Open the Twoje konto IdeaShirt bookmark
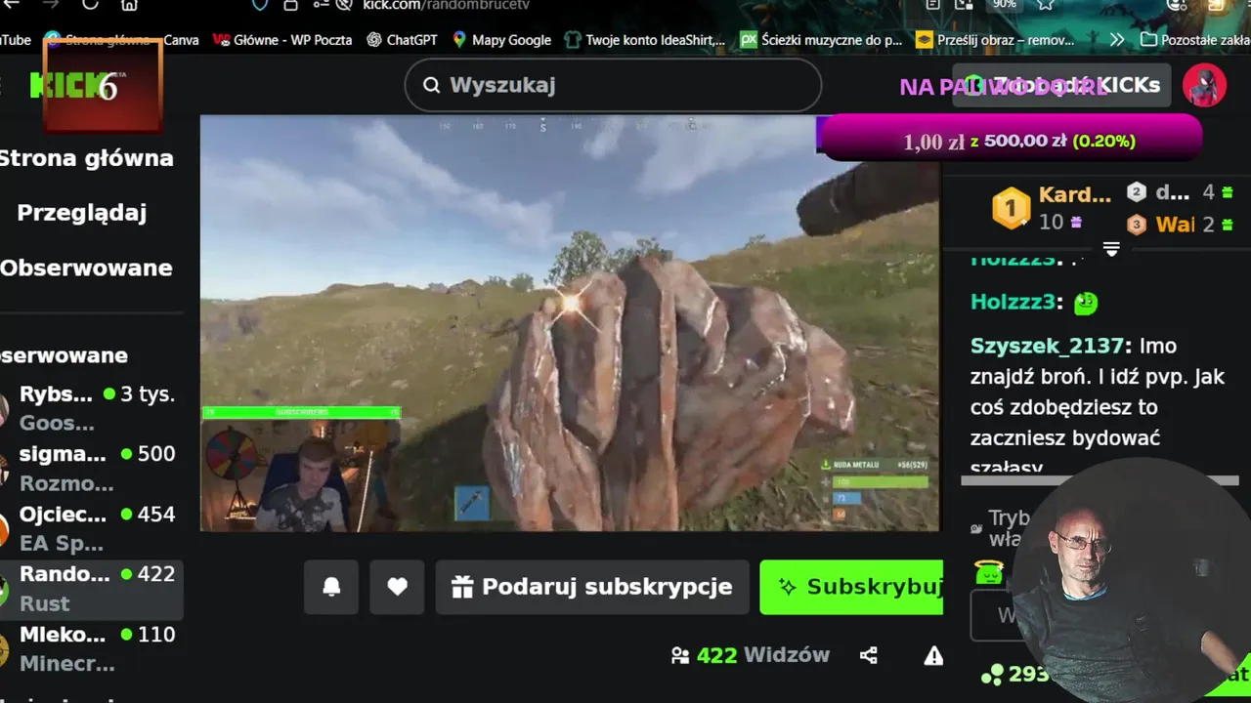Viewport: 1251px width, 703px height. coord(645,40)
